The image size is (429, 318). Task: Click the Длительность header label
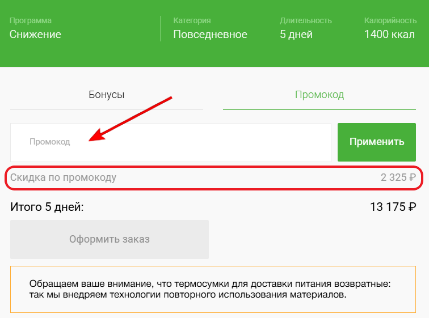[x=305, y=20]
